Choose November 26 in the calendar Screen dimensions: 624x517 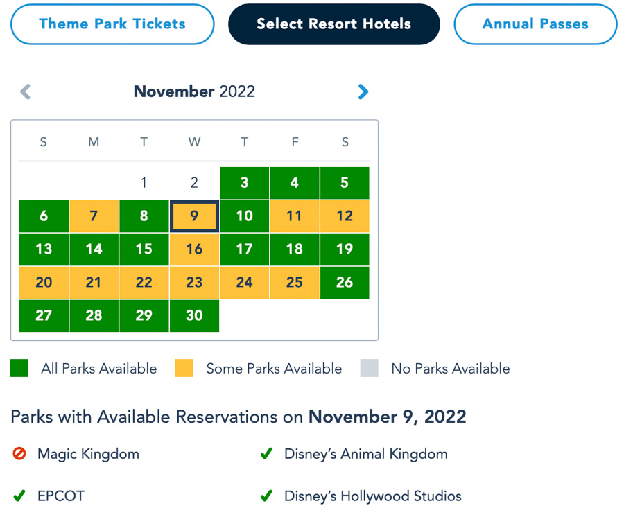point(345,283)
